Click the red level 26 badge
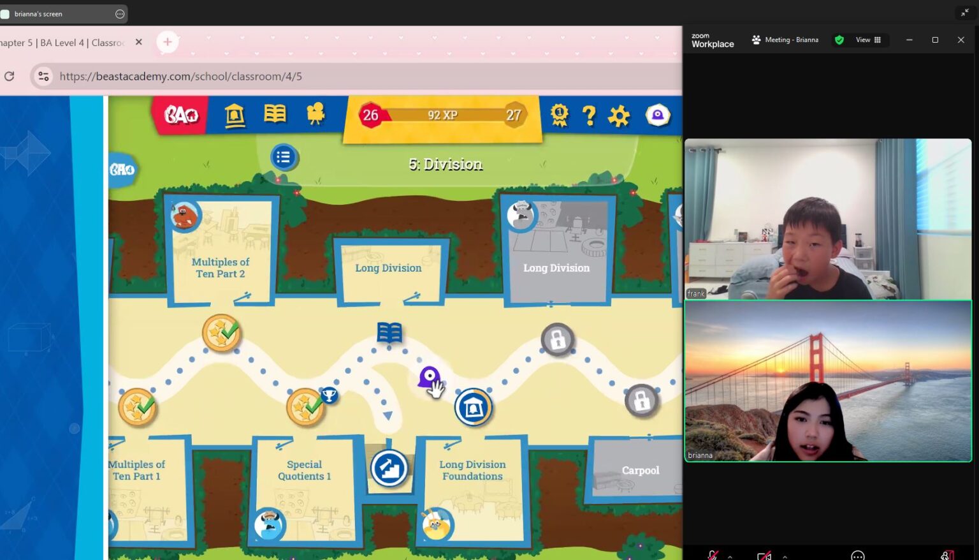The height and width of the screenshot is (560, 979). 370,115
